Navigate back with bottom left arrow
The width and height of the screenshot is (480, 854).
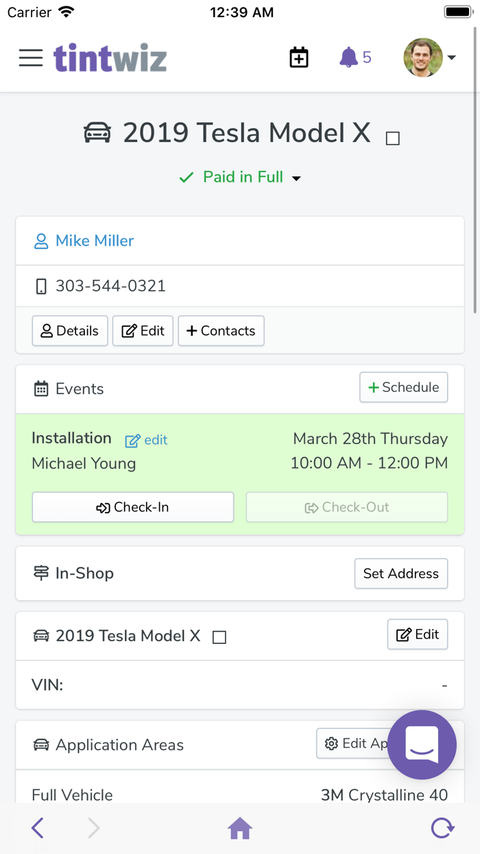[38, 829]
